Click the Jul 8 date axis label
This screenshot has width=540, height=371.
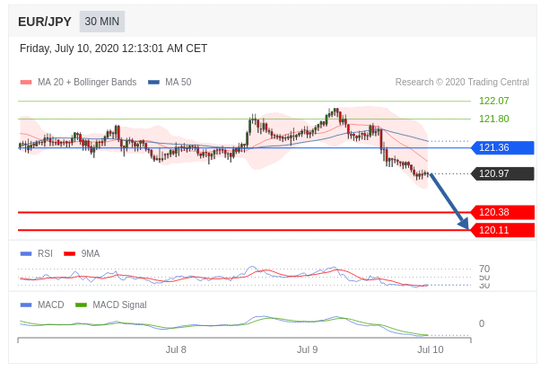(176, 349)
